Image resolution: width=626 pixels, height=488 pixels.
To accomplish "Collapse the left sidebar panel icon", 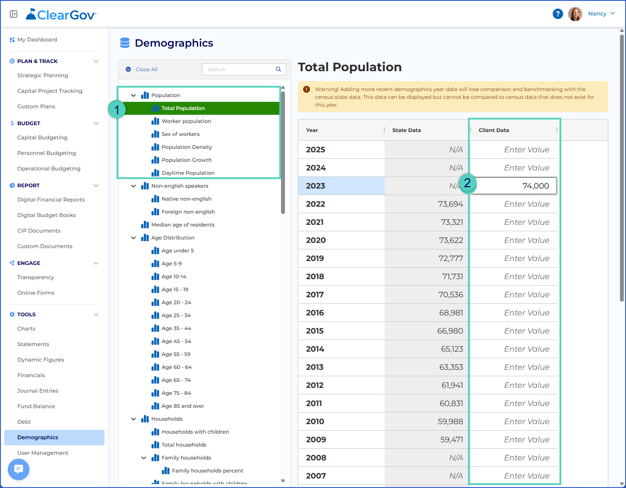I will pos(14,14).
